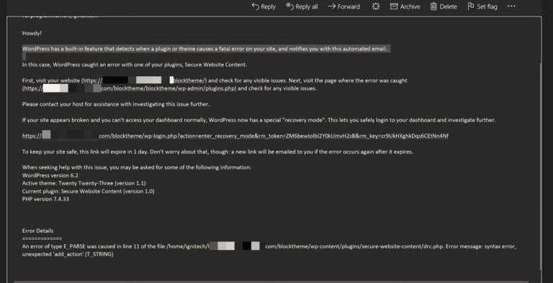The image size is (553, 283).
Task: Click the Reply all button label
Action: (x=307, y=6)
